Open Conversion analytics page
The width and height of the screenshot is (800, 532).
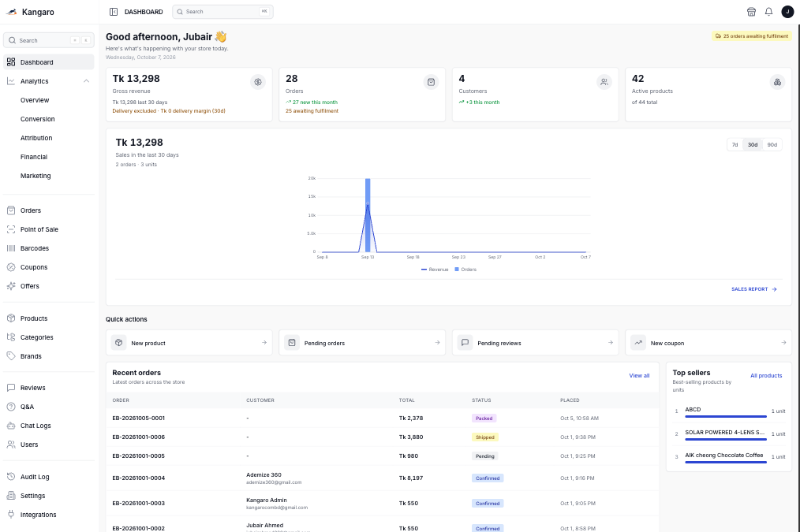click(37, 119)
